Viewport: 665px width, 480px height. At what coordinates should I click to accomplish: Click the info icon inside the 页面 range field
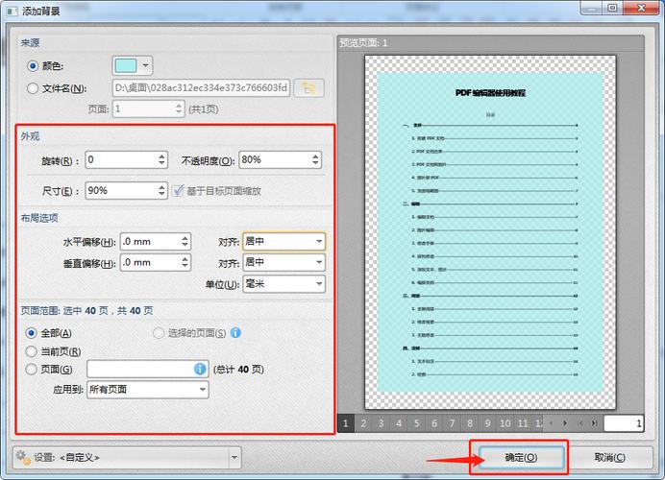(x=200, y=369)
